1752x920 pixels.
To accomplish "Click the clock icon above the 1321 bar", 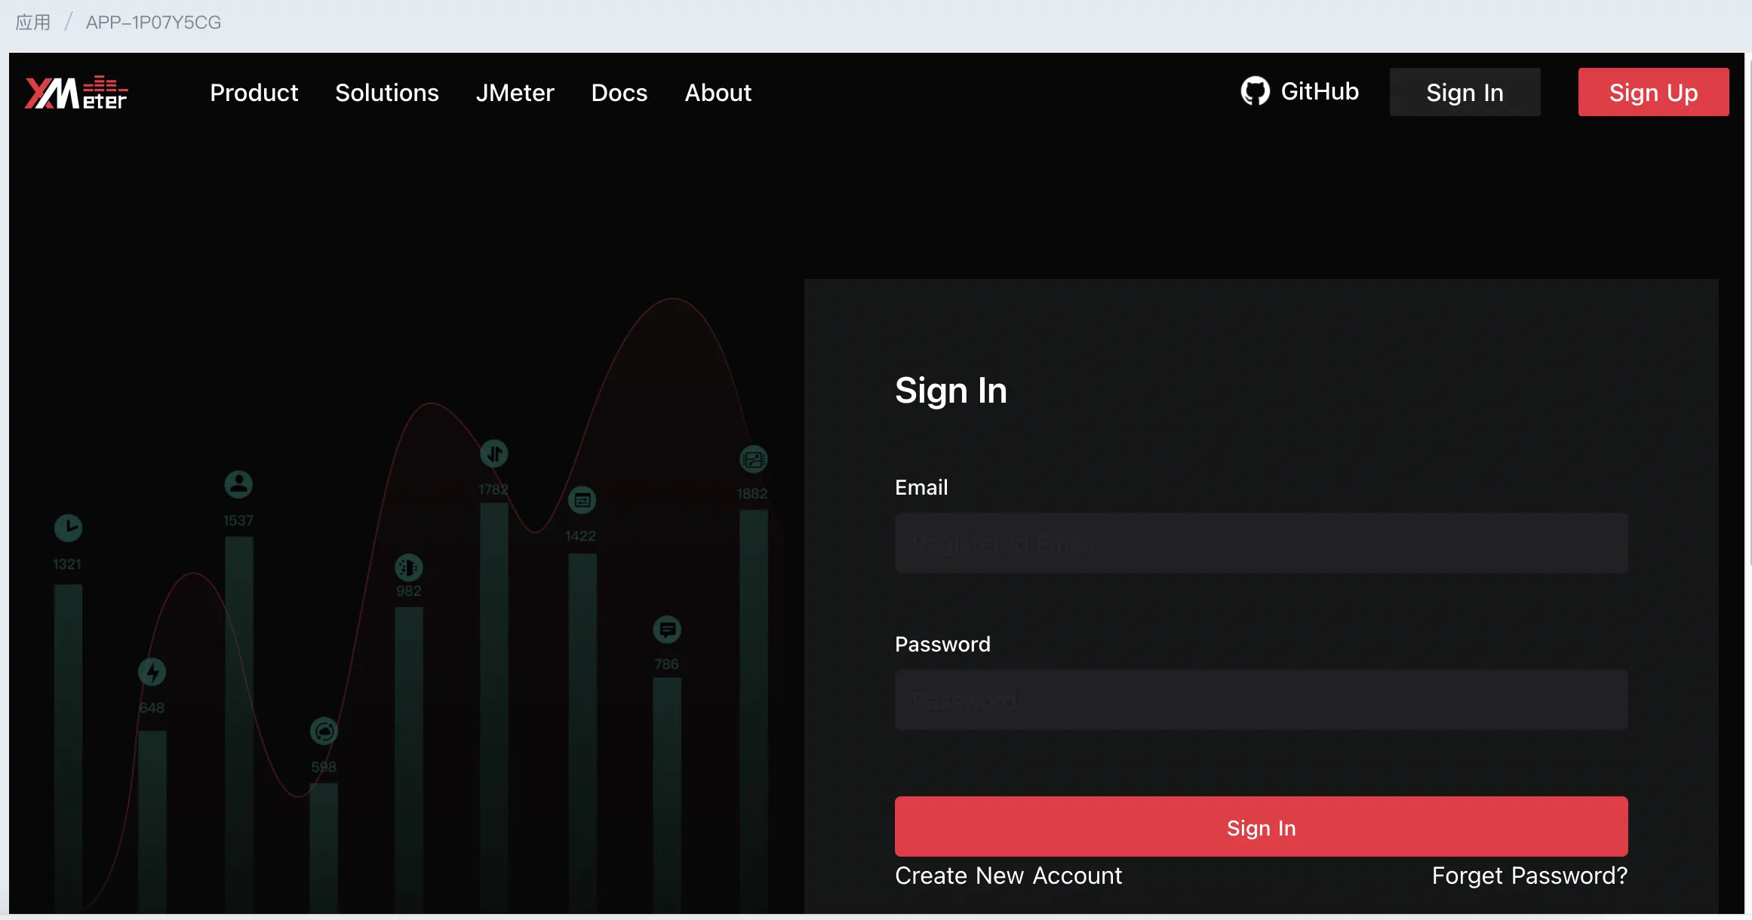I will tap(68, 528).
